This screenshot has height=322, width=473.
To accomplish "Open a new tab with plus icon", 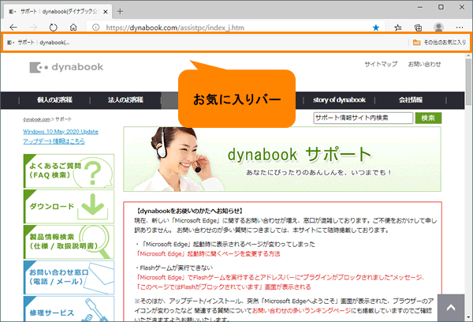I will tap(120, 12).
